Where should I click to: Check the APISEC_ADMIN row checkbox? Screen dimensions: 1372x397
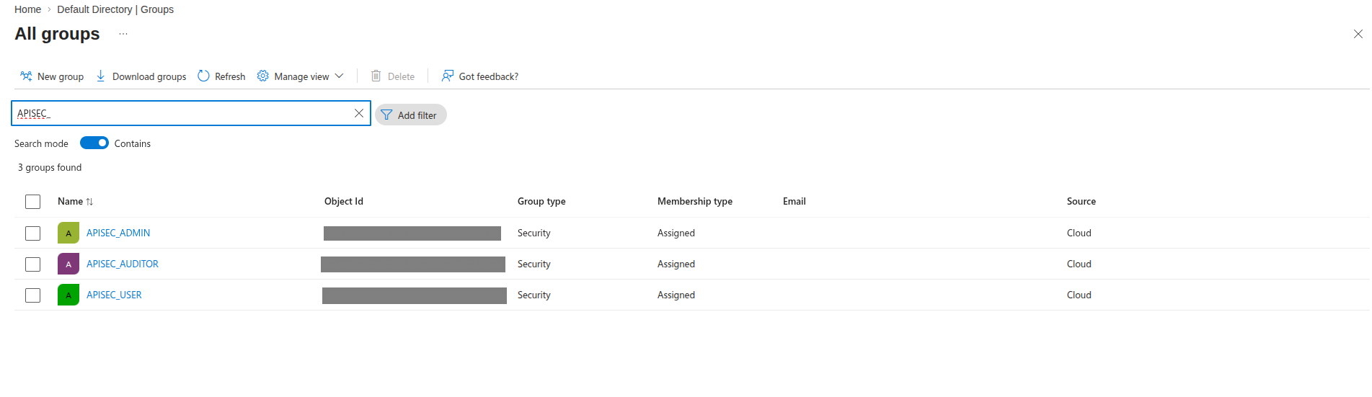pyautogui.click(x=32, y=233)
